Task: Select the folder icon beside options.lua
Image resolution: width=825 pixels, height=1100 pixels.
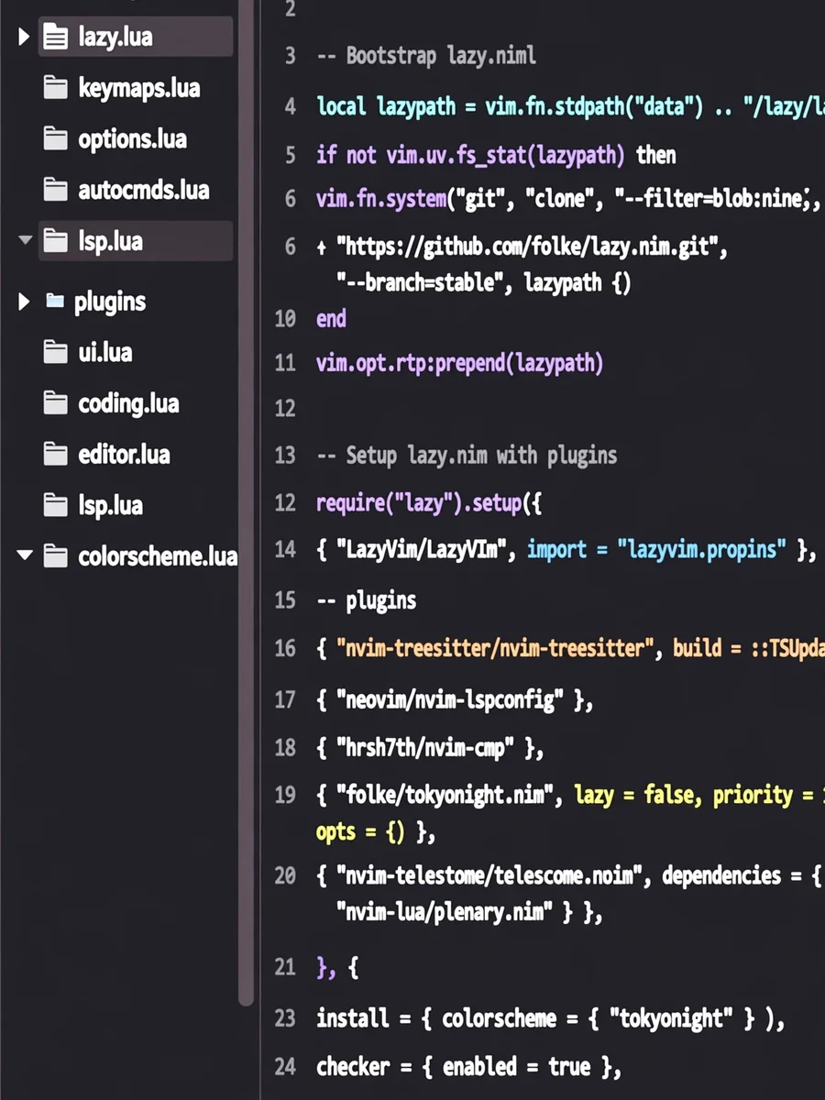Action: [56, 139]
